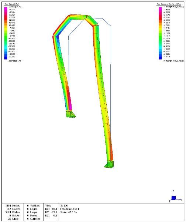The image size is (186, 222).
Task: Click the '0 Faces' entry
Action: point(32,215)
